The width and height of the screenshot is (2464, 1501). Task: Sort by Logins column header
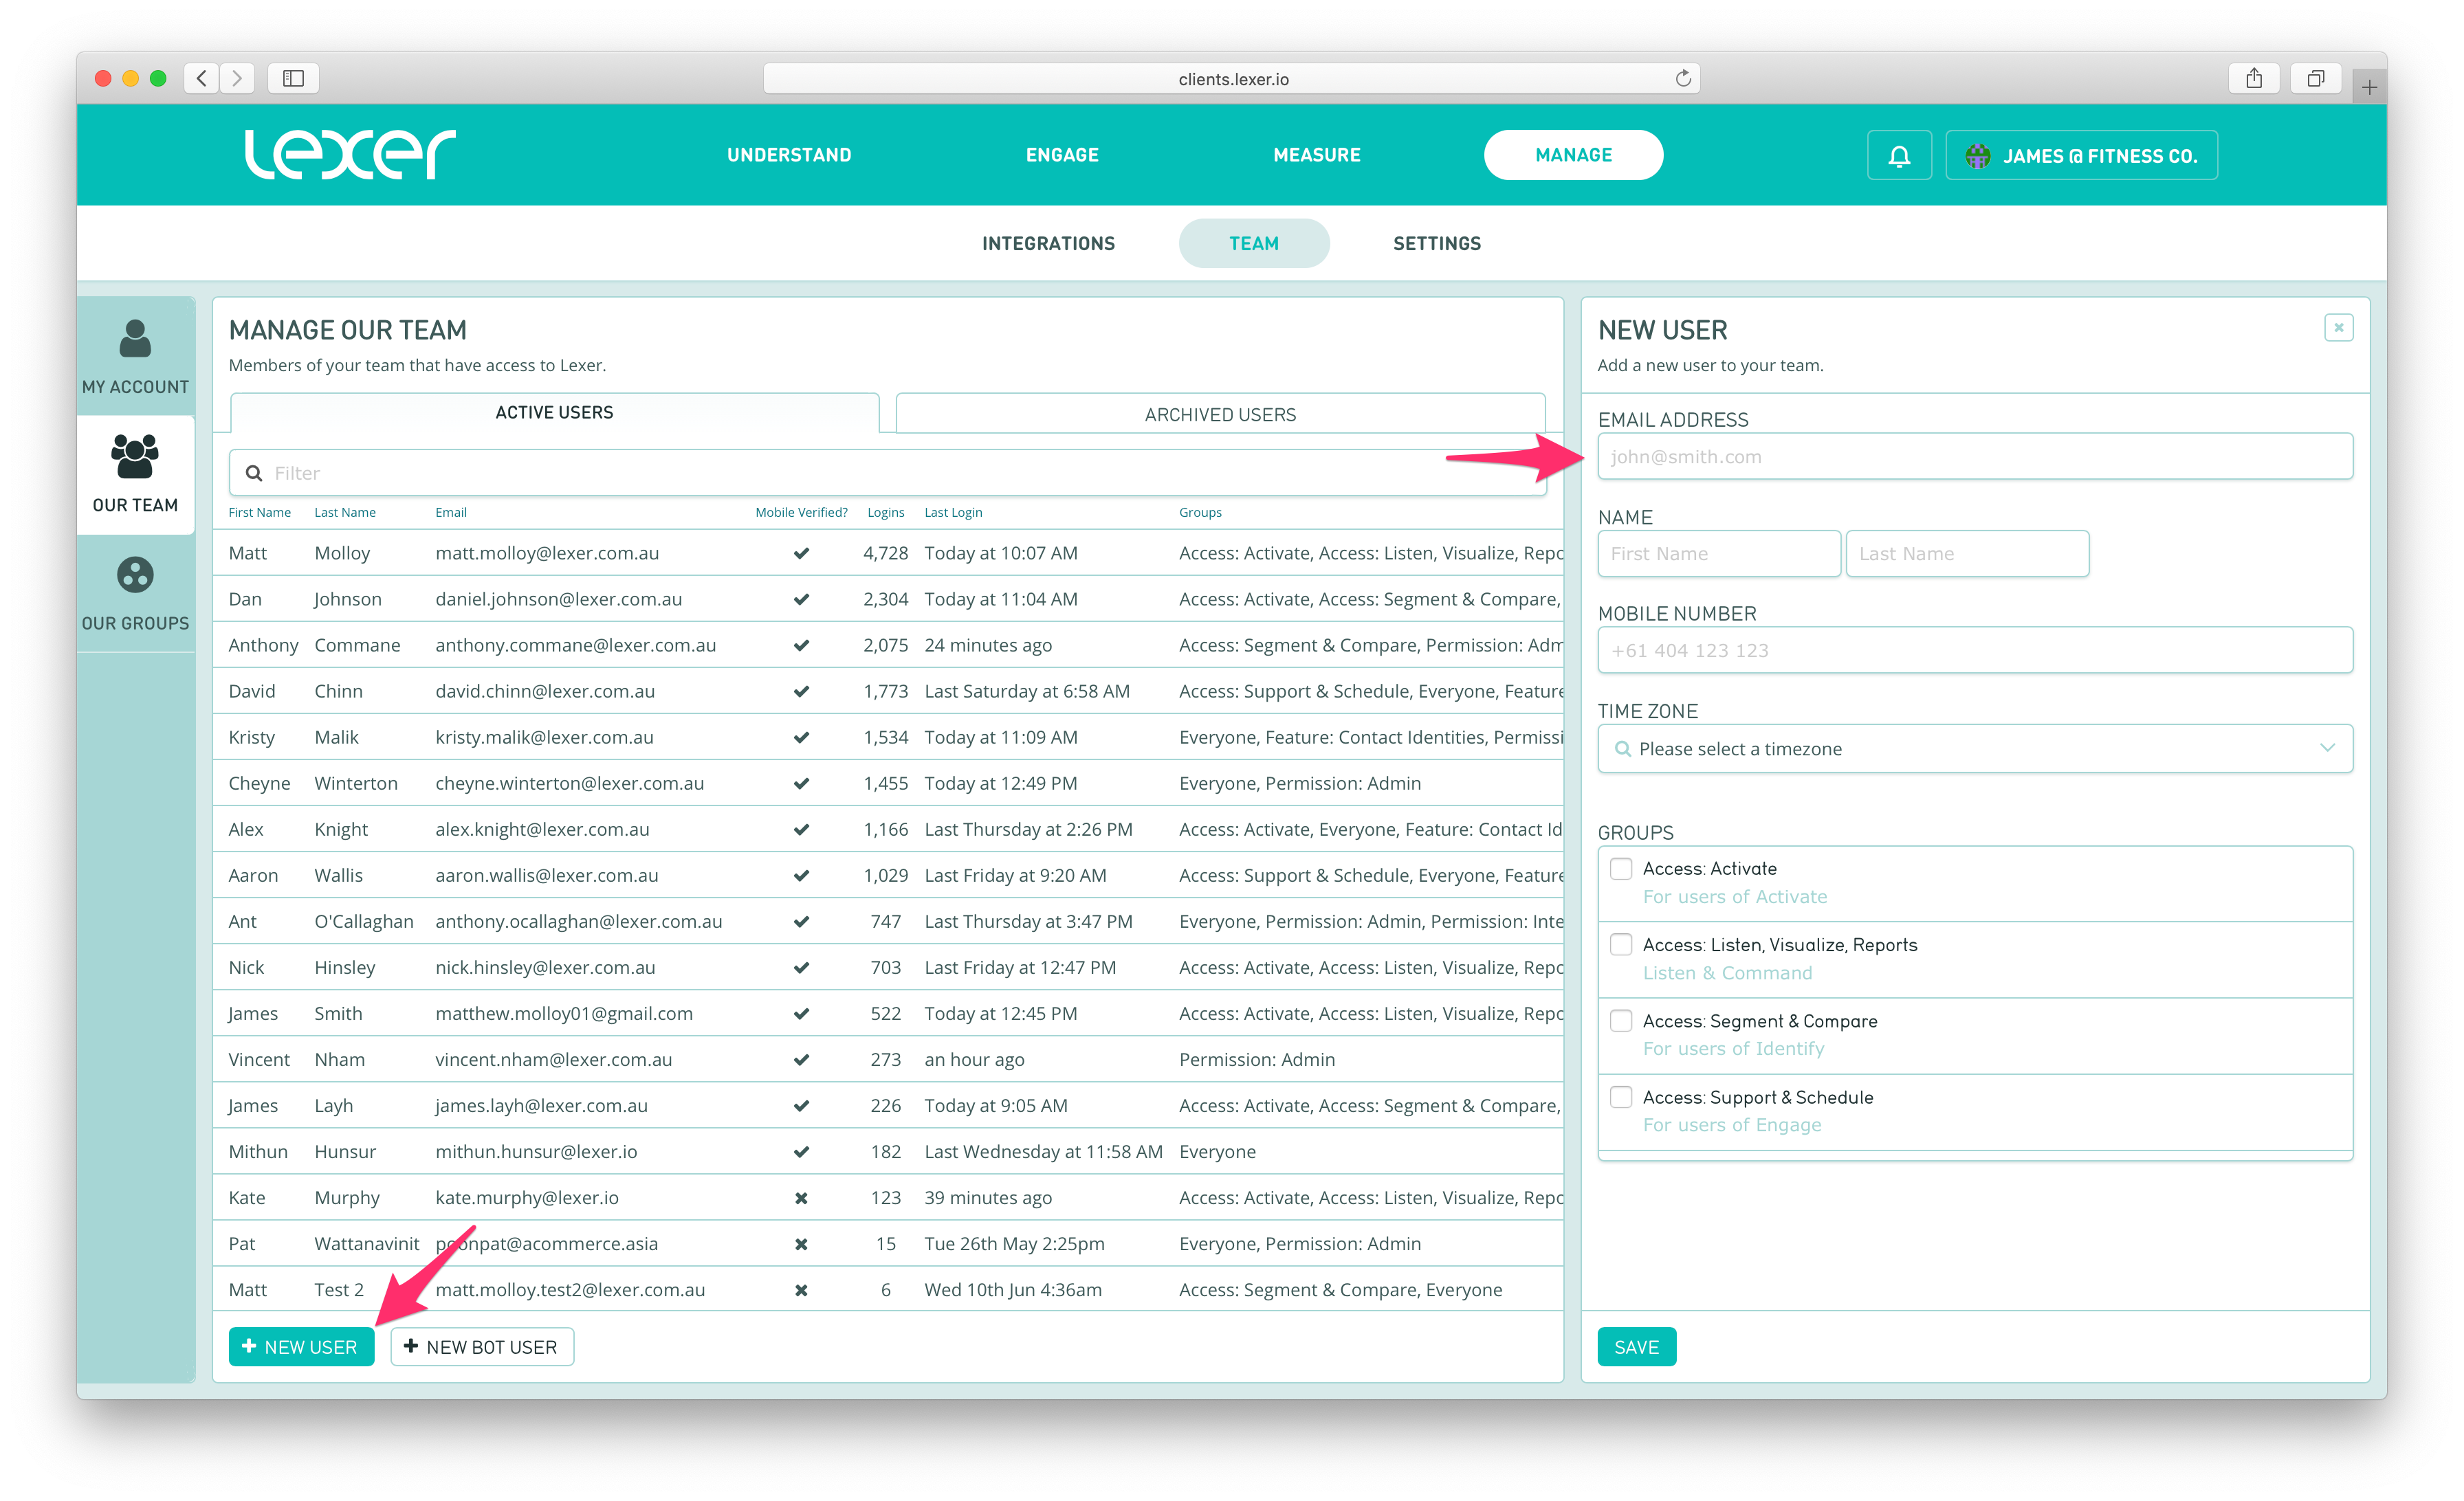[x=885, y=511]
